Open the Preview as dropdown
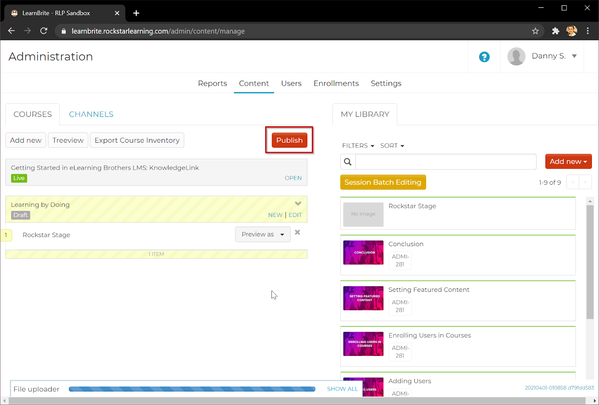The image size is (599, 405). coord(263,234)
